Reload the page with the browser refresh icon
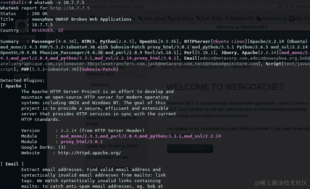The width and height of the screenshot is (310, 189). 280,7
